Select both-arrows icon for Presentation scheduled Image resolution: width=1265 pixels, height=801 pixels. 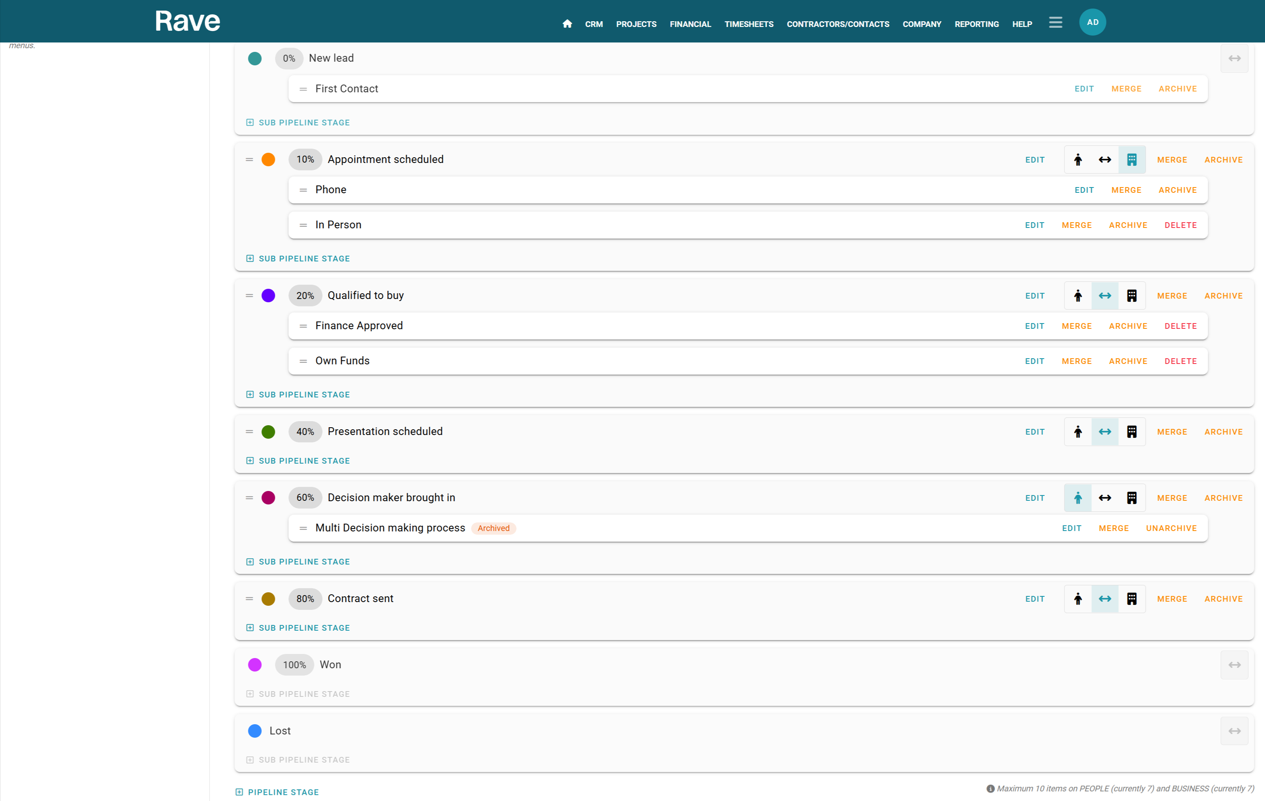pyautogui.click(x=1105, y=432)
